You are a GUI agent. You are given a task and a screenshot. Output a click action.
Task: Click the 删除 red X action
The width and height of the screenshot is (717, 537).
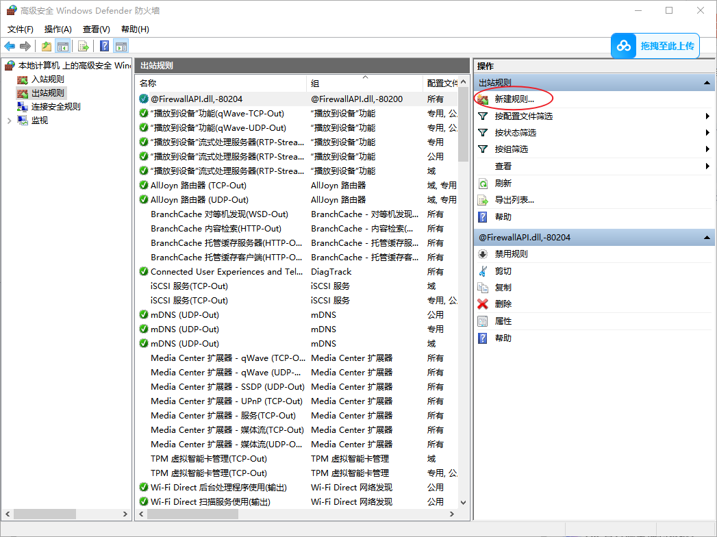pos(483,303)
